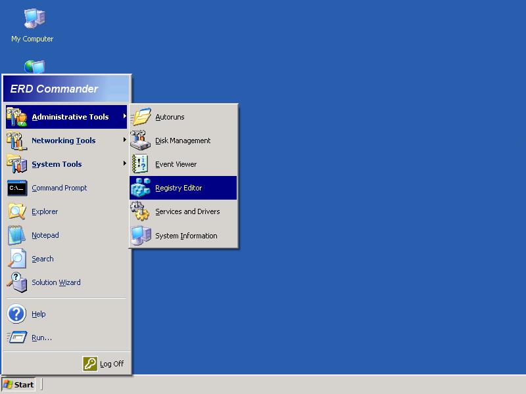Click the Services and Drivers gears icon
The image size is (526, 394).
coord(140,211)
